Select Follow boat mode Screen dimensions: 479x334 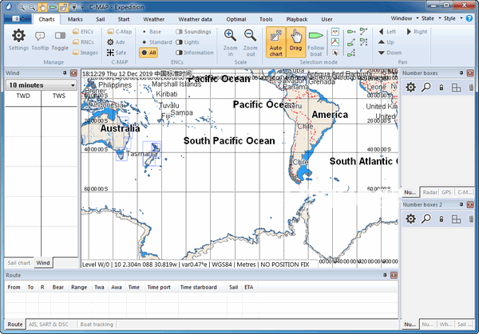pos(316,43)
